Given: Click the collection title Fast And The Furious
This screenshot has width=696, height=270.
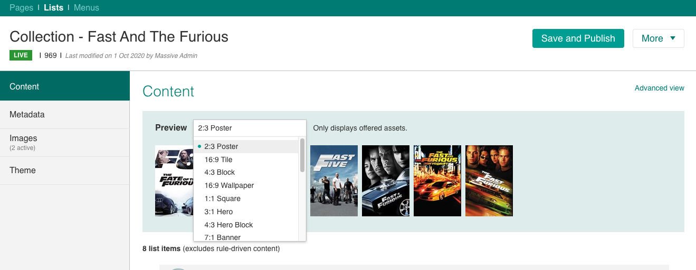Looking at the screenshot, I should pos(119,37).
